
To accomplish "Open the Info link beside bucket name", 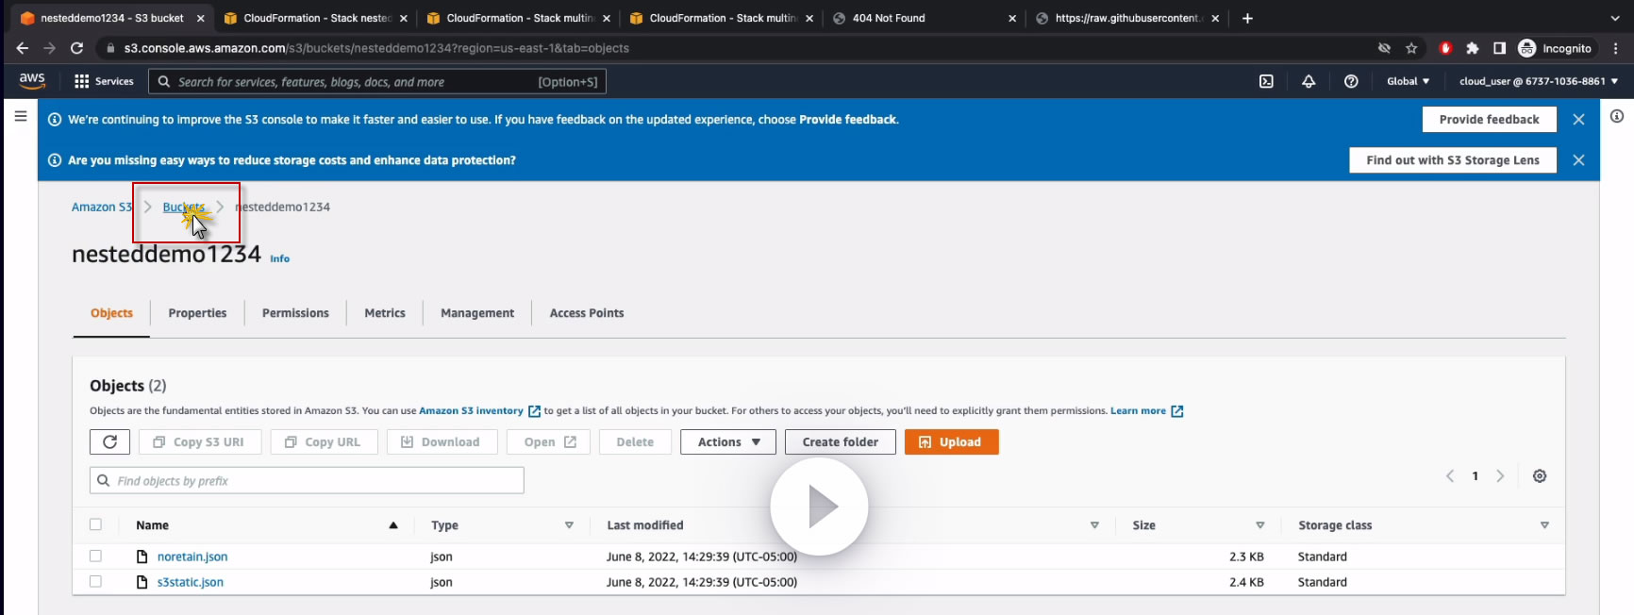I will pyautogui.click(x=280, y=258).
